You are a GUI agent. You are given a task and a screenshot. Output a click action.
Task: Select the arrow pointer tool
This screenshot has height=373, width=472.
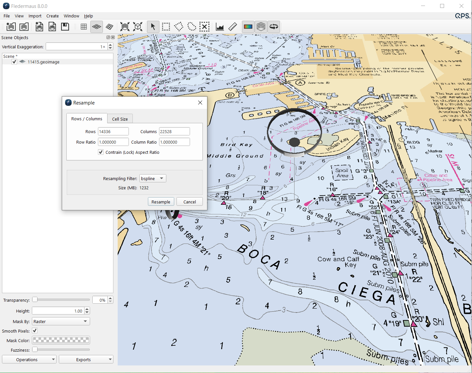pos(153,27)
